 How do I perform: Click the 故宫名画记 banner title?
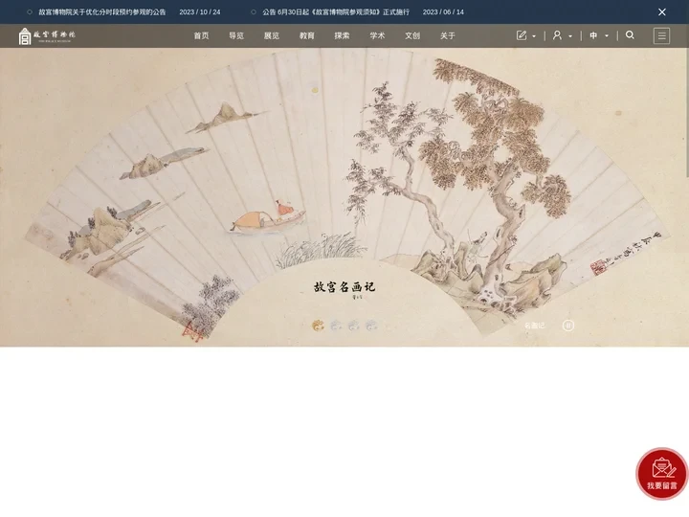coord(344,287)
